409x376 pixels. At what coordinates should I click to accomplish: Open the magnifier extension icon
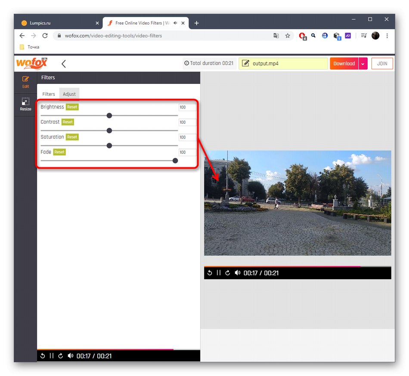313,35
